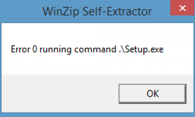Click the word 'running' in error
Screen dimensions: 195x117
pos(56,50)
